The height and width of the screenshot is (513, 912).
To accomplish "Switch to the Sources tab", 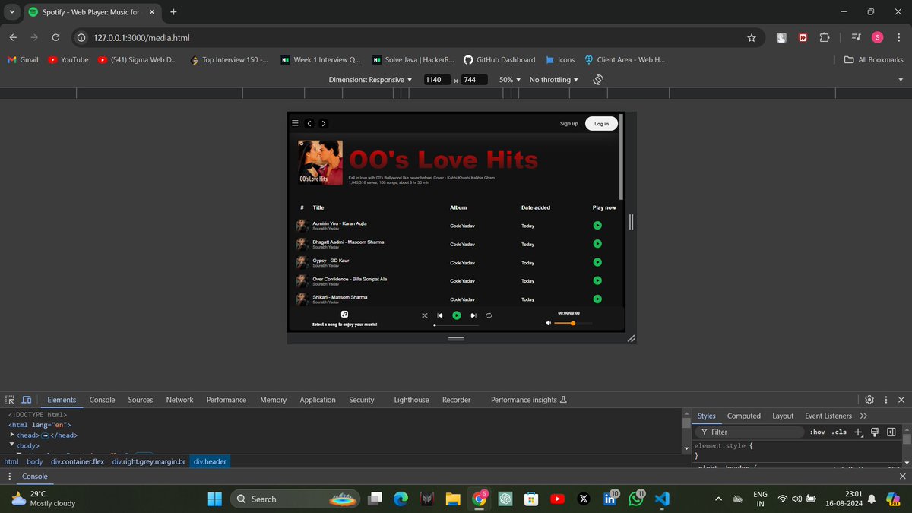I will [x=141, y=400].
